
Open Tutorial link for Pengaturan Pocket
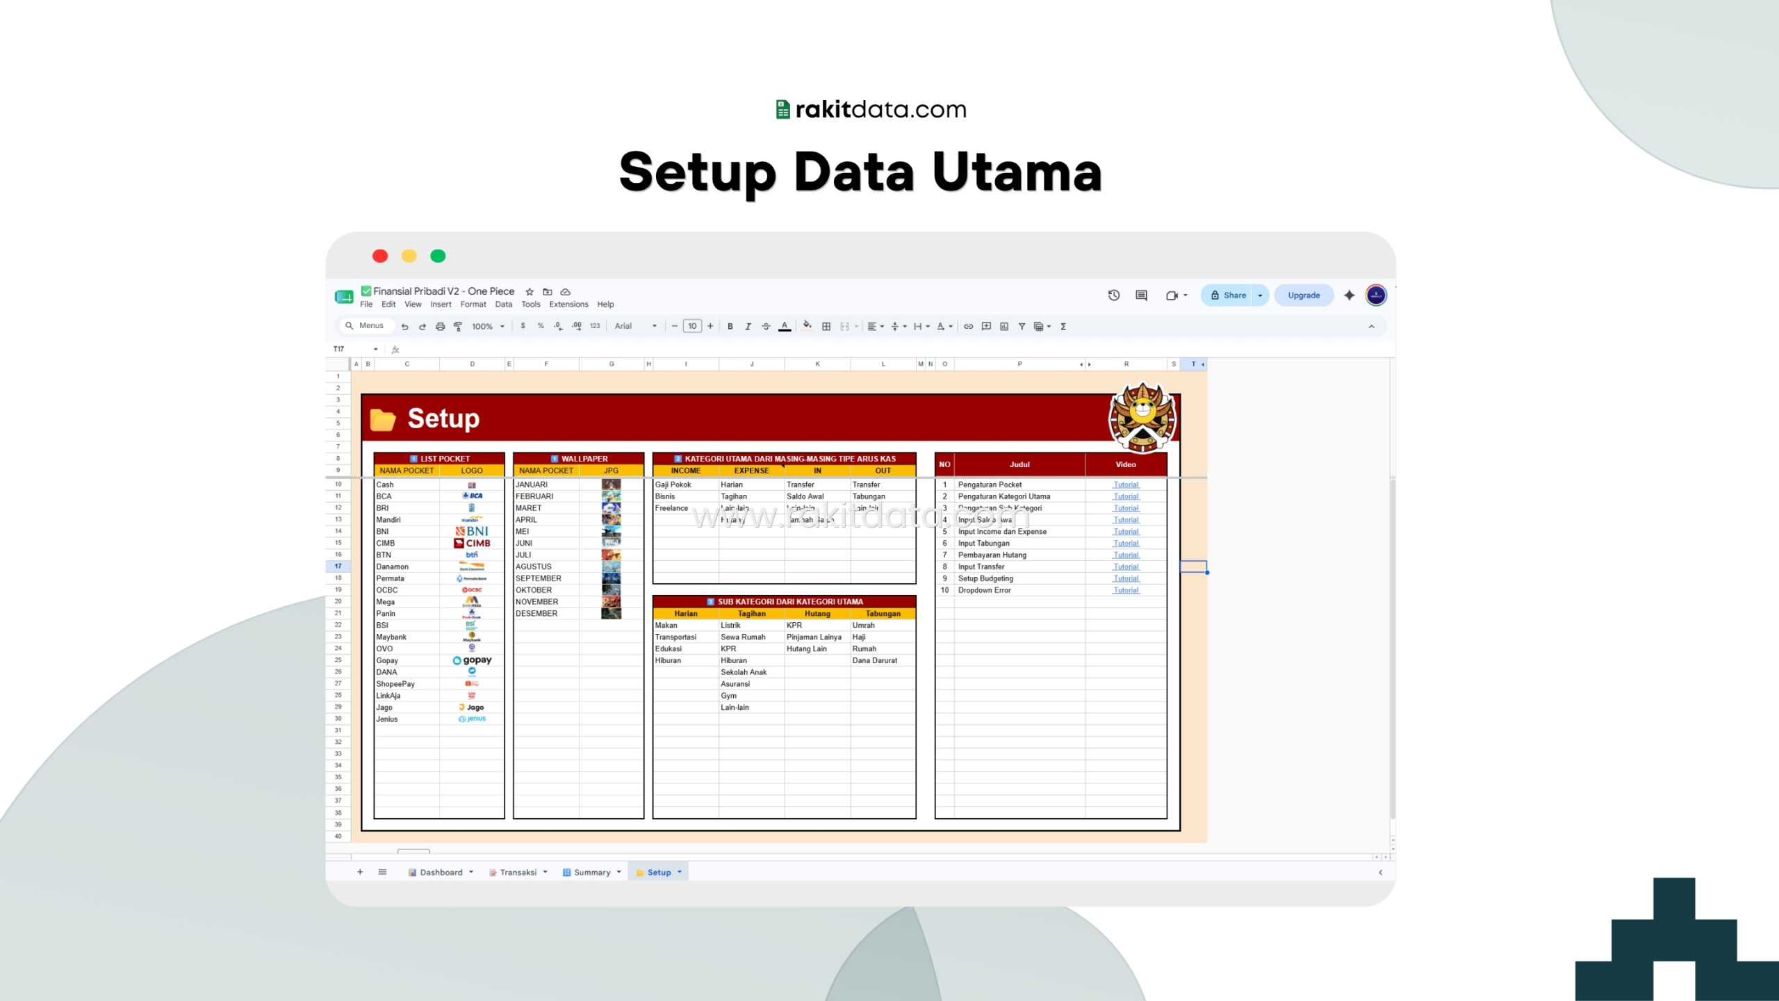click(1126, 485)
